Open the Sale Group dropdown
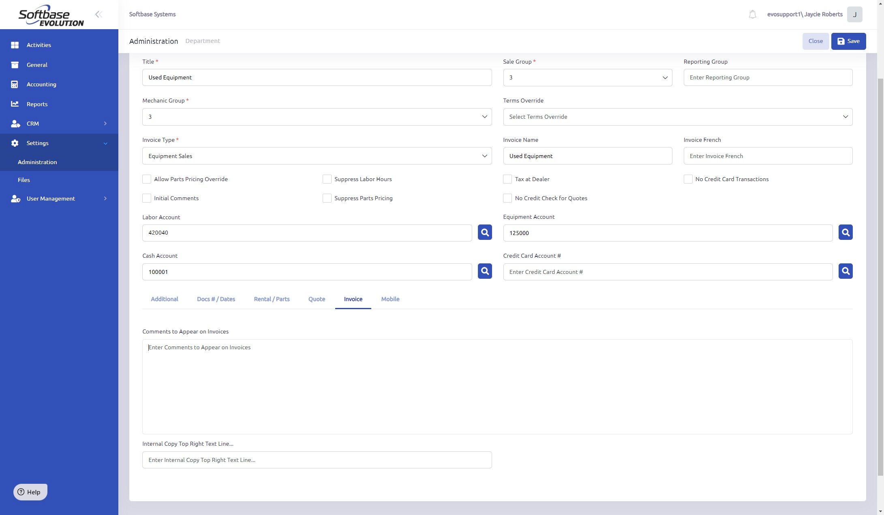The image size is (884, 515). coord(587,77)
